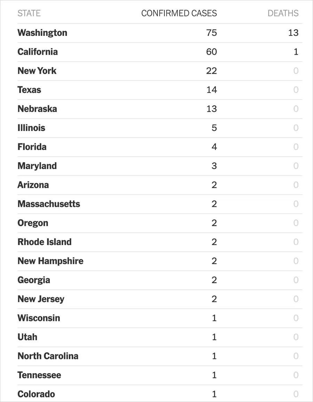Click Washington's deaths count 13
The image size is (313, 402).
tap(293, 33)
